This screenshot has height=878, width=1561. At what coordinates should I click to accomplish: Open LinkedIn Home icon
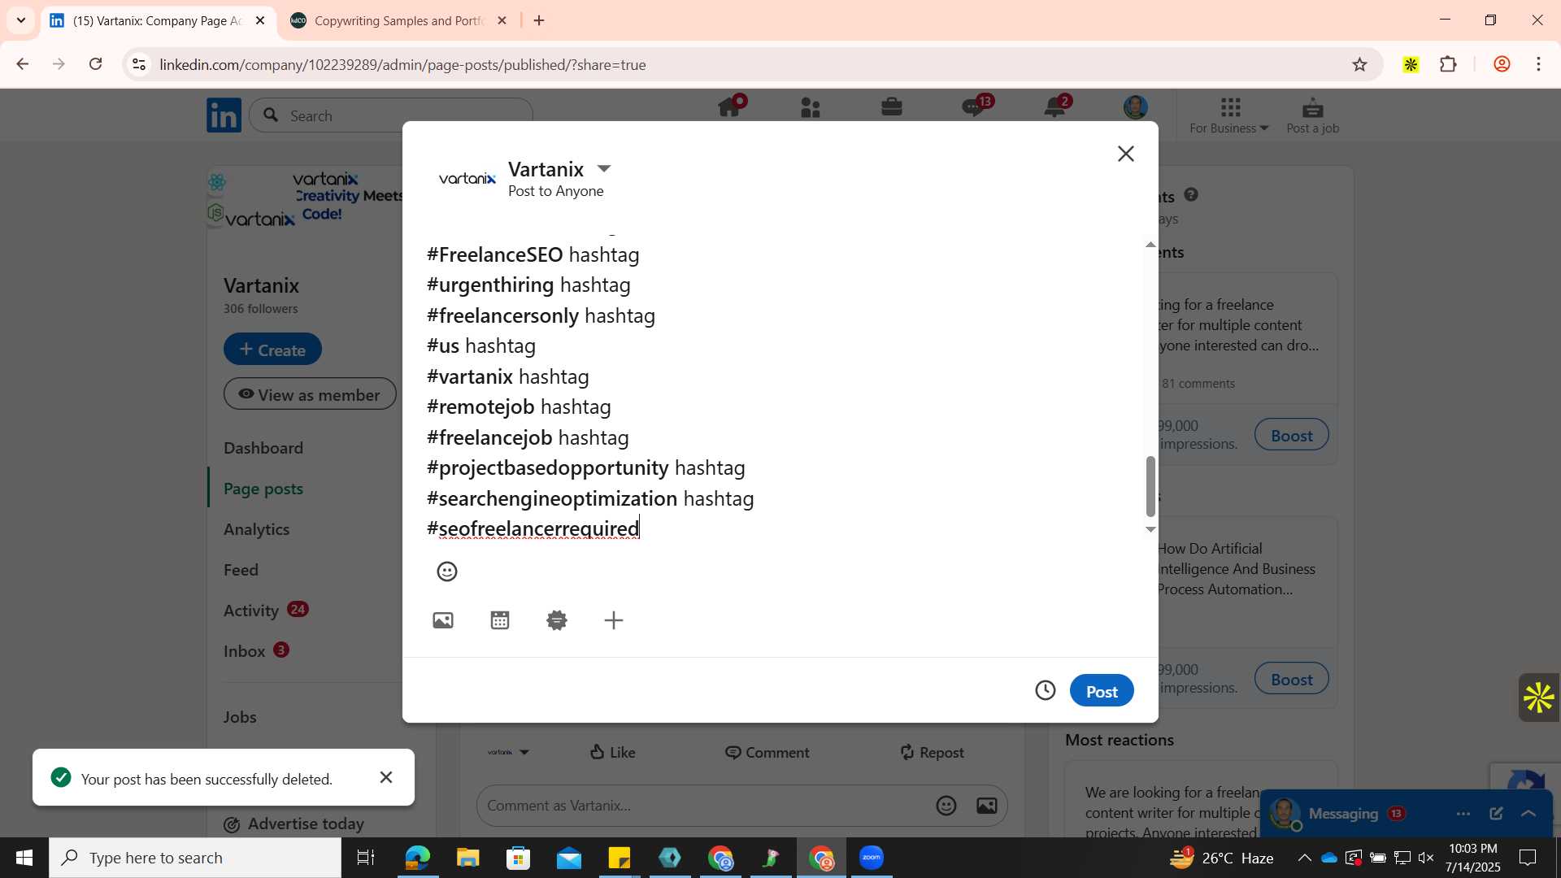click(x=729, y=107)
